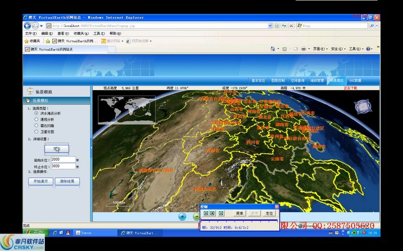Zoom in with the blue plus button
This screenshot has width=403, height=251.
point(182,217)
